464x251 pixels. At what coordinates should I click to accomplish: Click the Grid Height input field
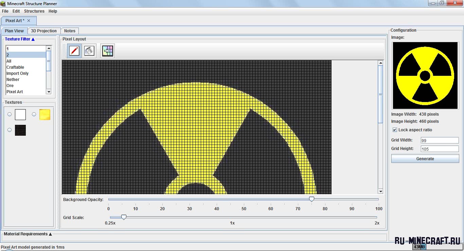(440, 149)
